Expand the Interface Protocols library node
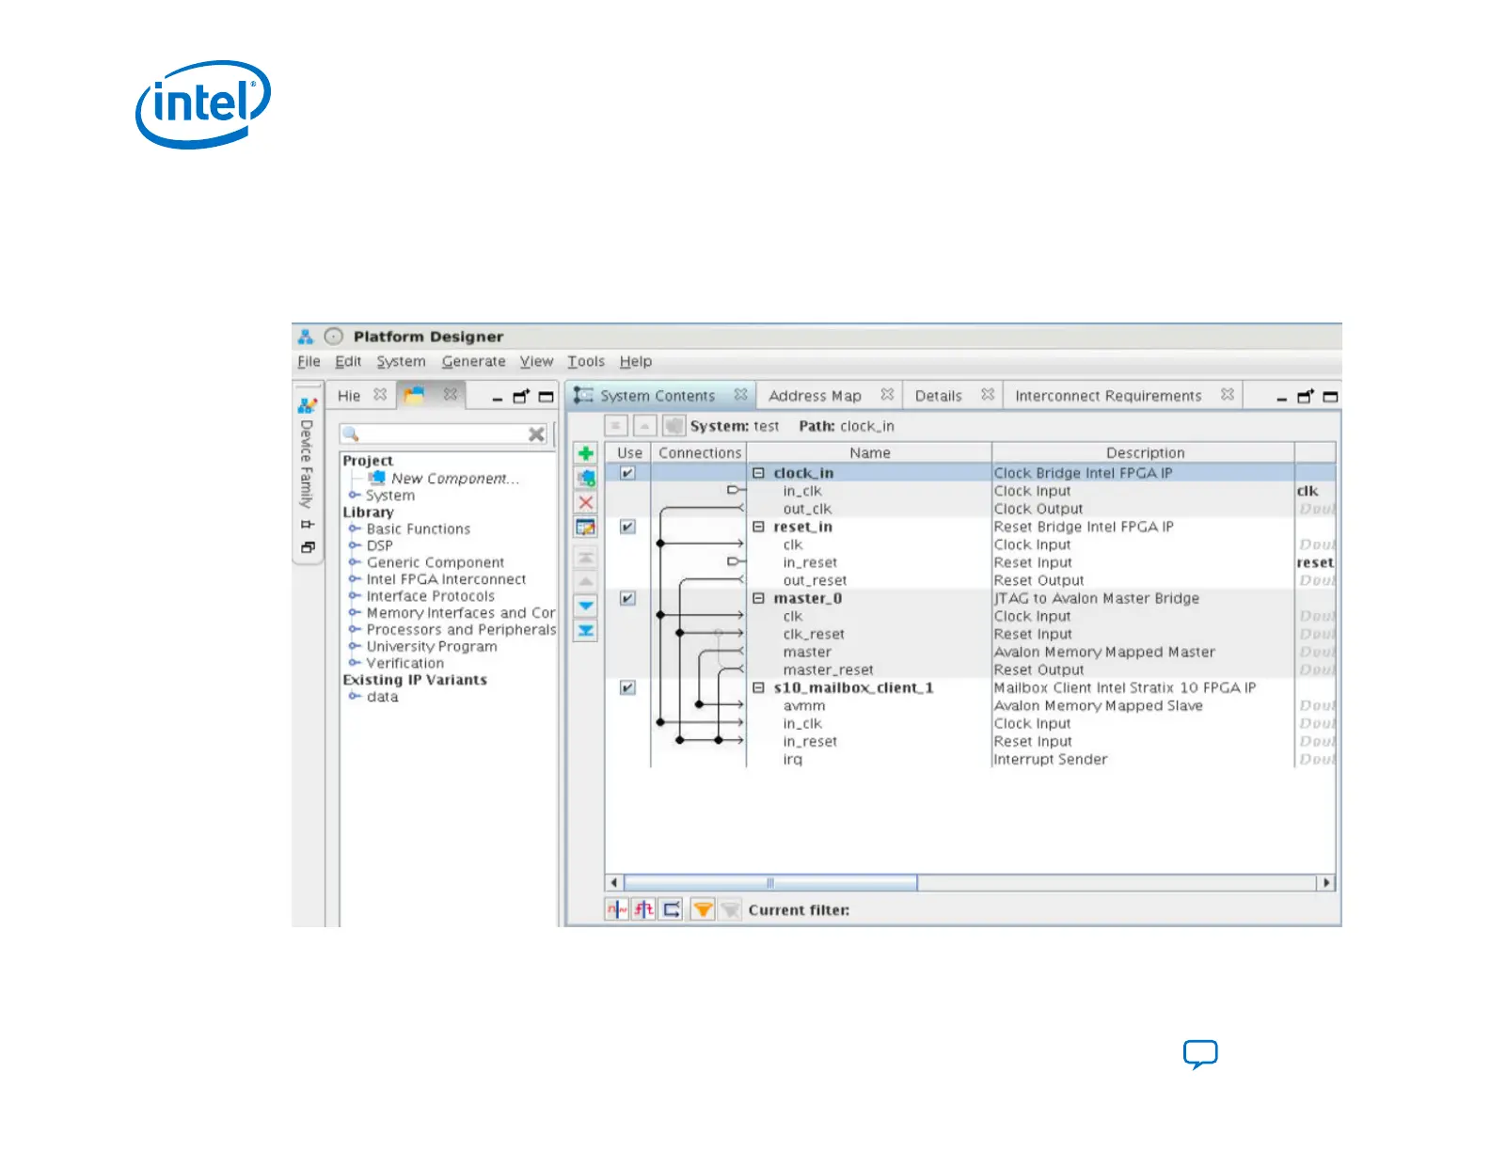This screenshot has height=1151, width=1490. click(x=355, y=596)
